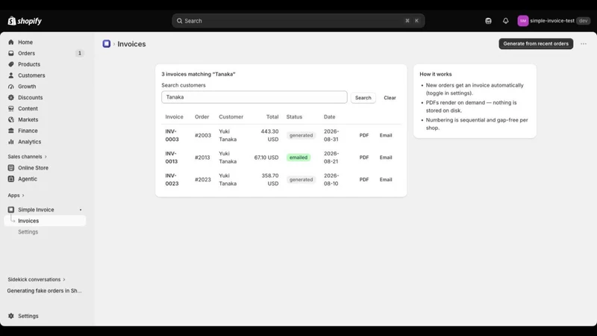Select the Content icon

tap(11, 108)
